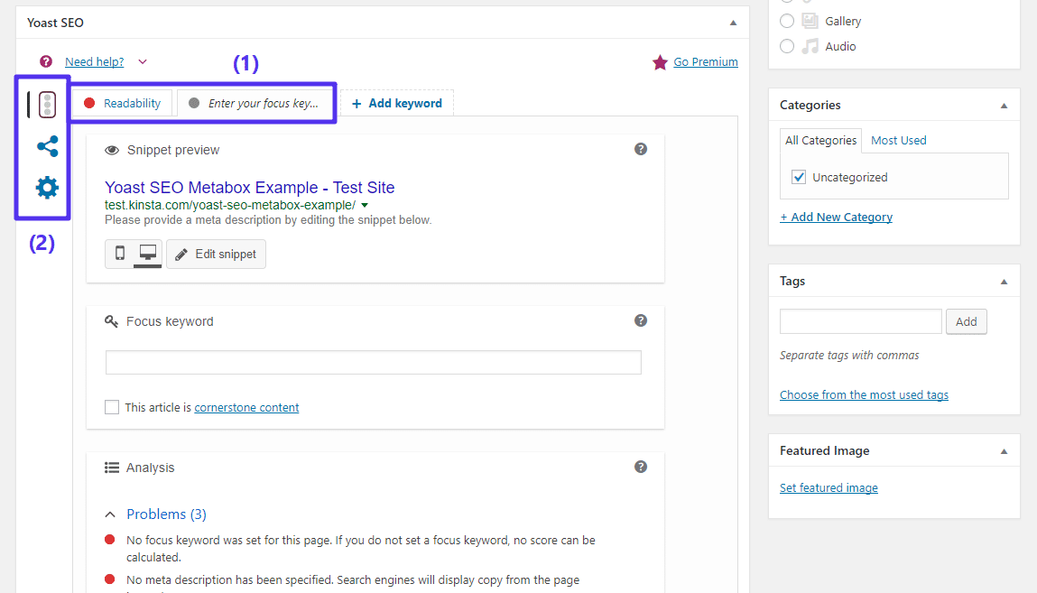The image size is (1037, 593).
Task: Collapse the Problems (3) section
Action: (x=110, y=514)
